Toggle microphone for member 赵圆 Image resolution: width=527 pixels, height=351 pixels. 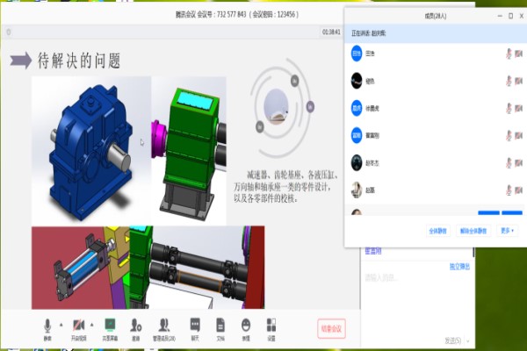click(509, 190)
